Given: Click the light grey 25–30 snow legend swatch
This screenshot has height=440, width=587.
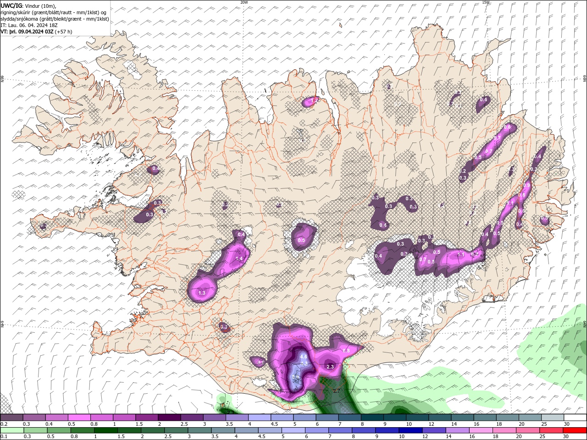Looking at the screenshot, I should (552, 418).
